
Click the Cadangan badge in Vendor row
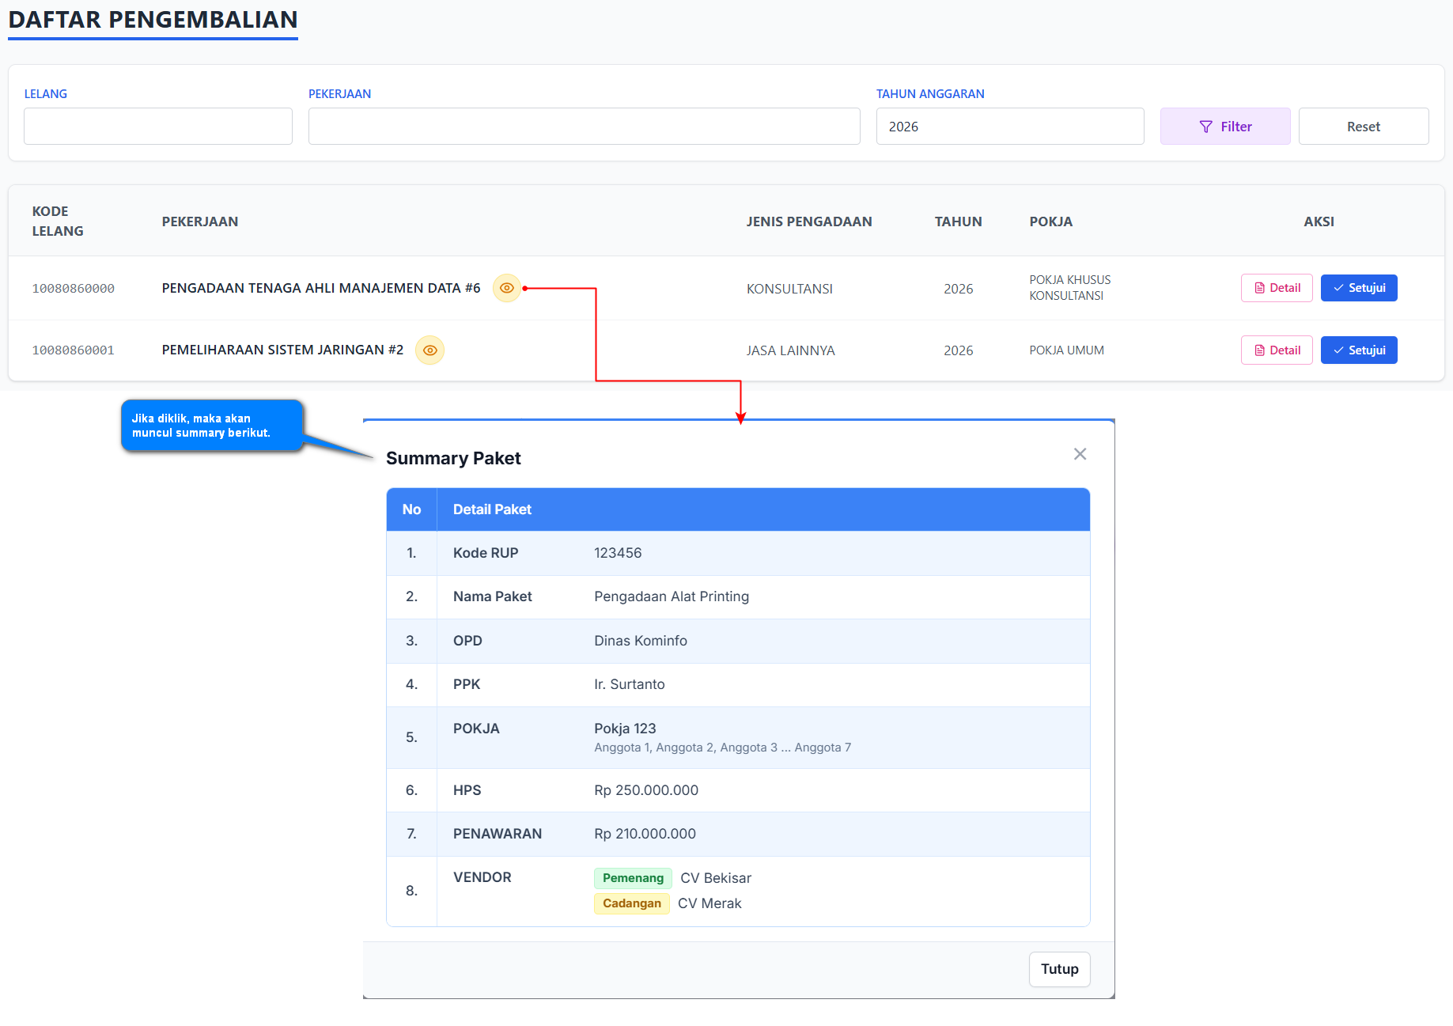[x=631, y=903]
